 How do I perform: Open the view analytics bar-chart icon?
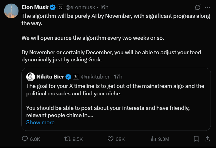[x=153, y=139]
